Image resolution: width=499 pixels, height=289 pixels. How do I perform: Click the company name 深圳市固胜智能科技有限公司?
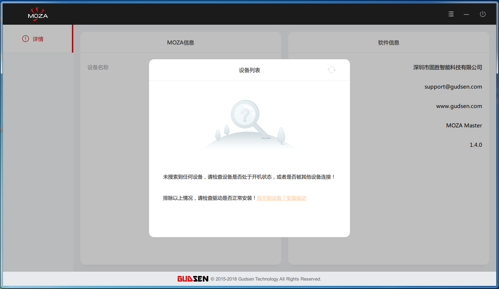tap(448, 67)
